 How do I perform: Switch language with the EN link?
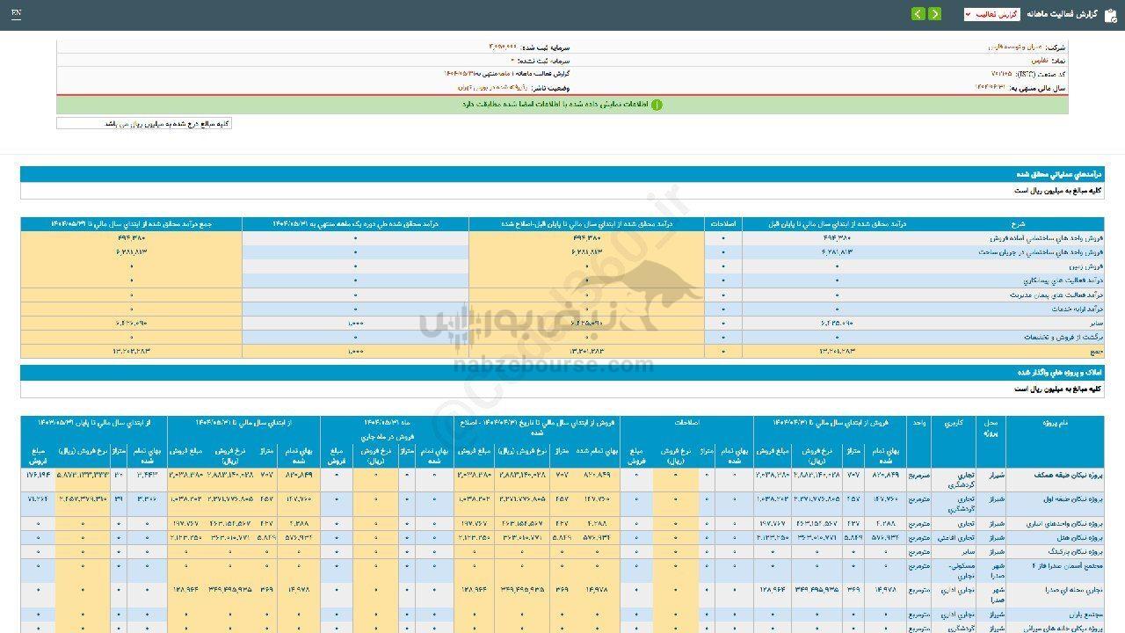click(17, 14)
